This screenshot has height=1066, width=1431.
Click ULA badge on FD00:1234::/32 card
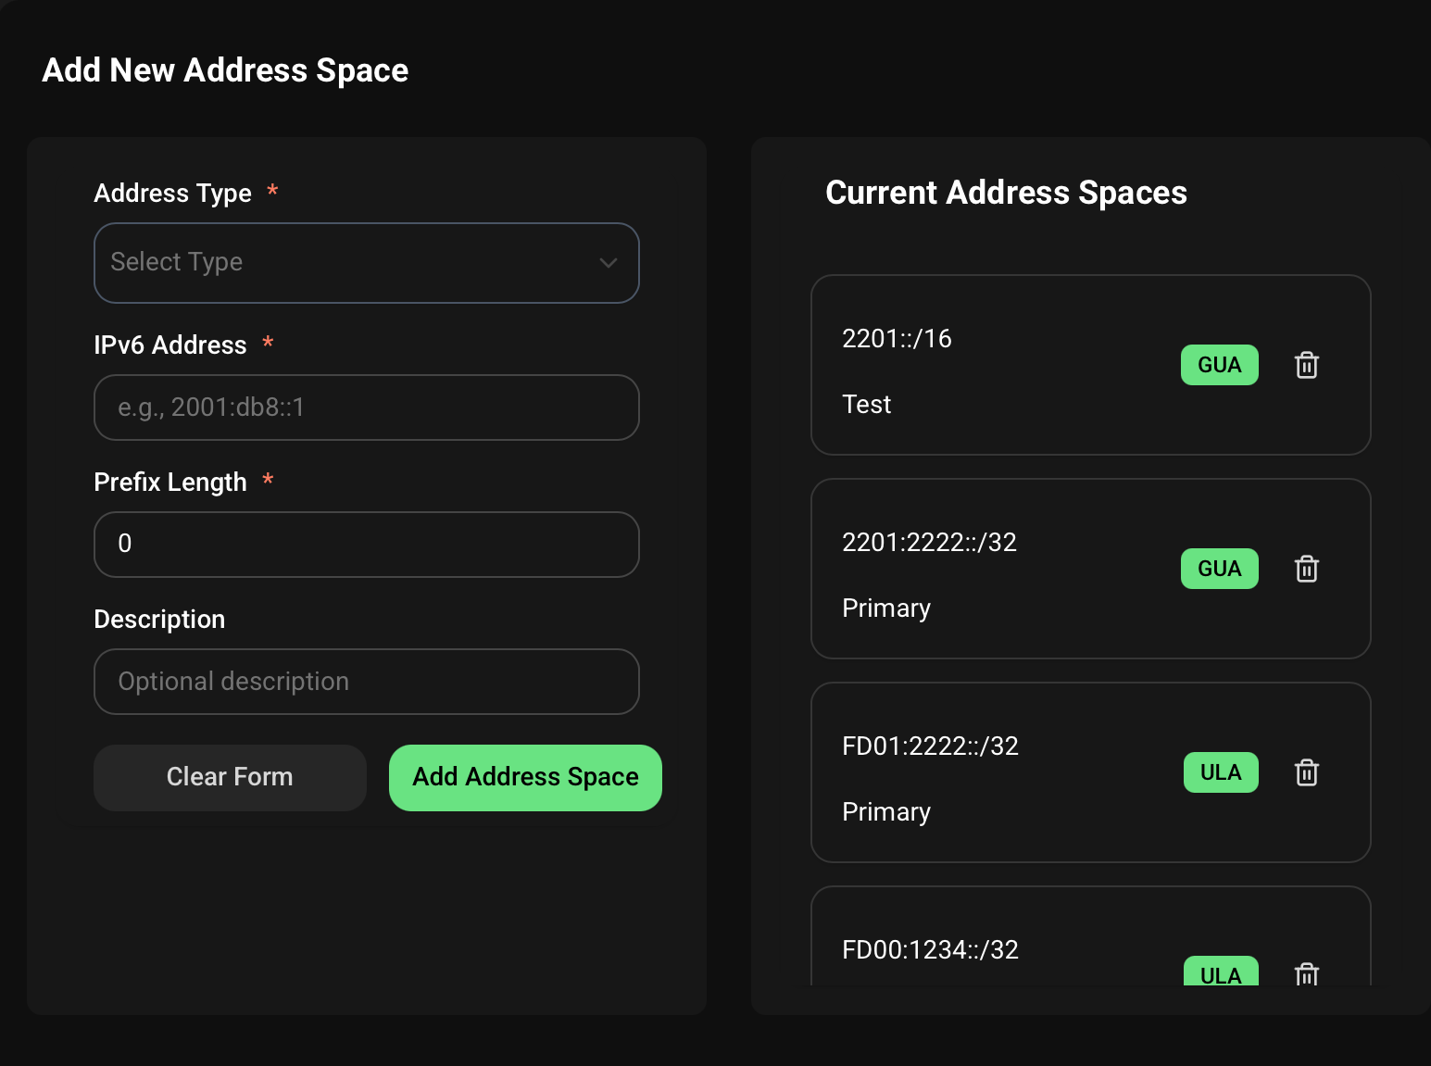(x=1221, y=972)
